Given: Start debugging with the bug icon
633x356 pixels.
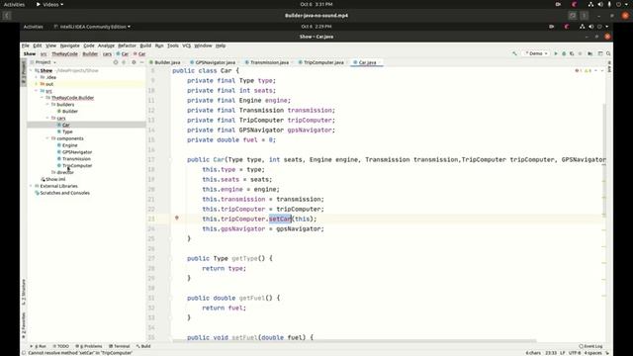Looking at the screenshot, I should pos(564,53).
